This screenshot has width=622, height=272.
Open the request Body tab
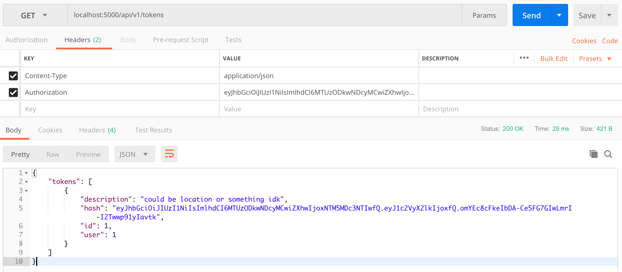(x=128, y=40)
